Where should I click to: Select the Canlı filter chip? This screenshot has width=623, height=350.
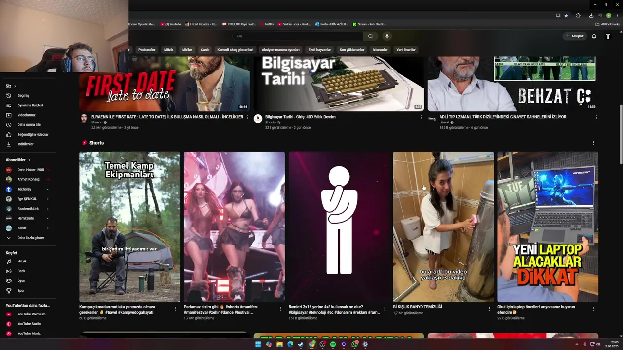(x=204, y=50)
